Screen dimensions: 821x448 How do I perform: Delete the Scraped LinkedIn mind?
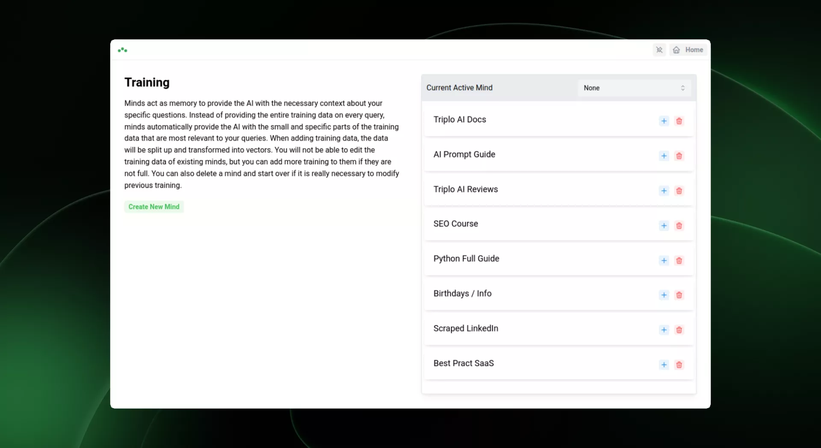679,330
